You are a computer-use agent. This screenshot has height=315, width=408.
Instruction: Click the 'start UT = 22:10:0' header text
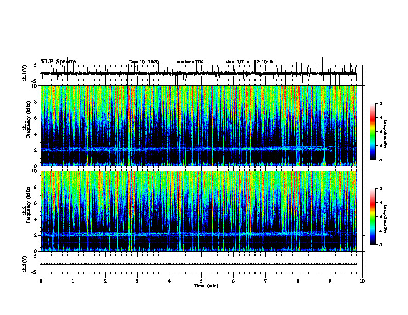(249, 62)
